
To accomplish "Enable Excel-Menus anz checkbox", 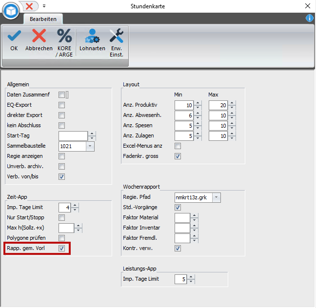I will [x=178, y=146].
